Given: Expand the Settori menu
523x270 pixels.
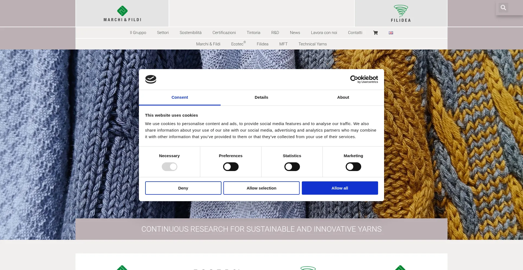Looking at the screenshot, I should point(163,33).
